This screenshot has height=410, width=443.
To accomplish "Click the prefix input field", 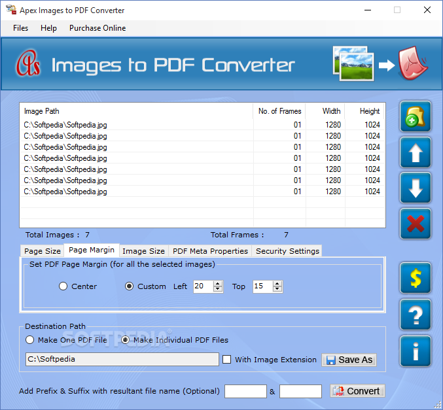I will tap(245, 391).
